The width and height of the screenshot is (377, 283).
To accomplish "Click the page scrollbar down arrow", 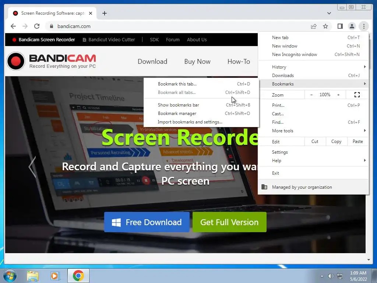I will (x=369, y=260).
